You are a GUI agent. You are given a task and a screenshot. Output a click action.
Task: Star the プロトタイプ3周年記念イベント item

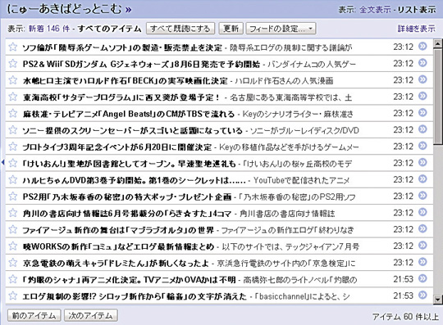point(12,147)
